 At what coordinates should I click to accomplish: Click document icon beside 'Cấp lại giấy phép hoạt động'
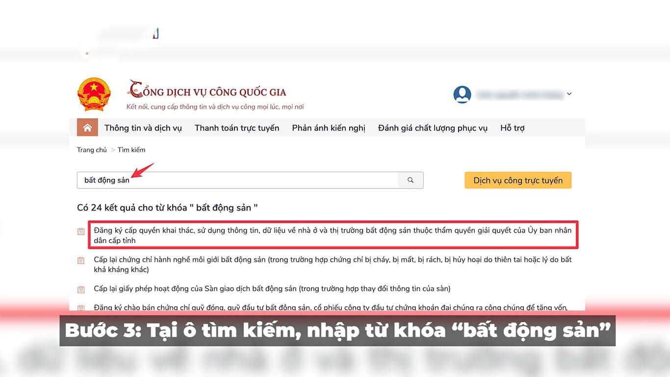coord(81,290)
